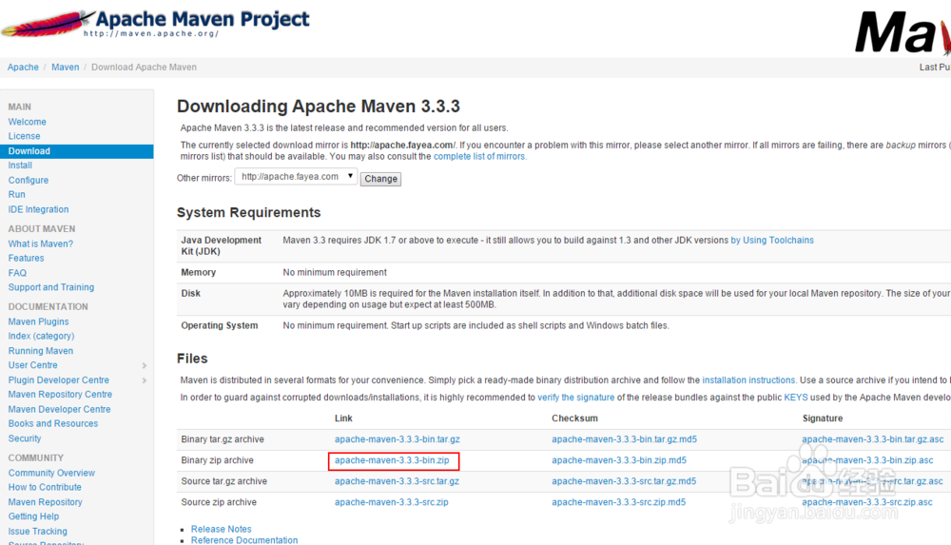Open apache-maven-3.3.3-bin.tar.gz.md5 checksum
Image resolution: width=951 pixels, height=545 pixels.
coord(624,439)
